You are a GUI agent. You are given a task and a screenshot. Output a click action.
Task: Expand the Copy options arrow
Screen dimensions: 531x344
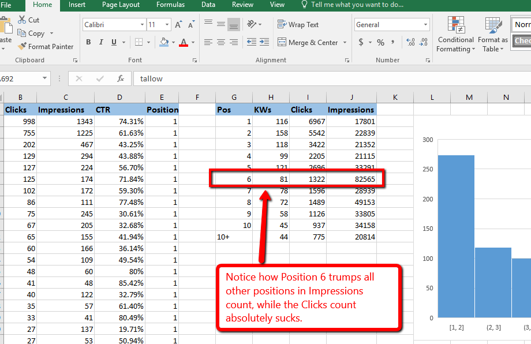tap(51, 33)
